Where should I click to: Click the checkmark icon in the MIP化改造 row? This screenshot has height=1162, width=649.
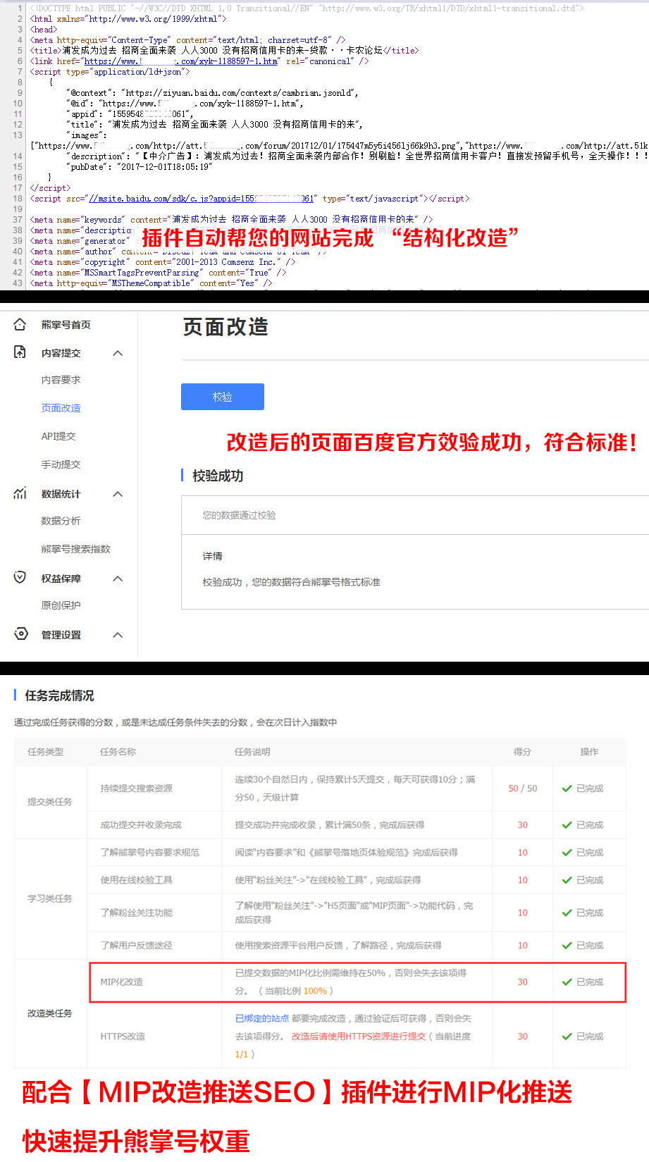point(567,982)
